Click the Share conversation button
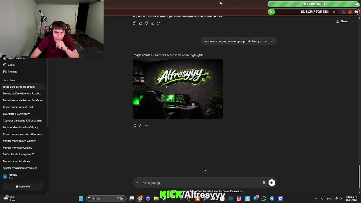This screenshot has height=203, width=361. pyautogui.click(x=342, y=21)
